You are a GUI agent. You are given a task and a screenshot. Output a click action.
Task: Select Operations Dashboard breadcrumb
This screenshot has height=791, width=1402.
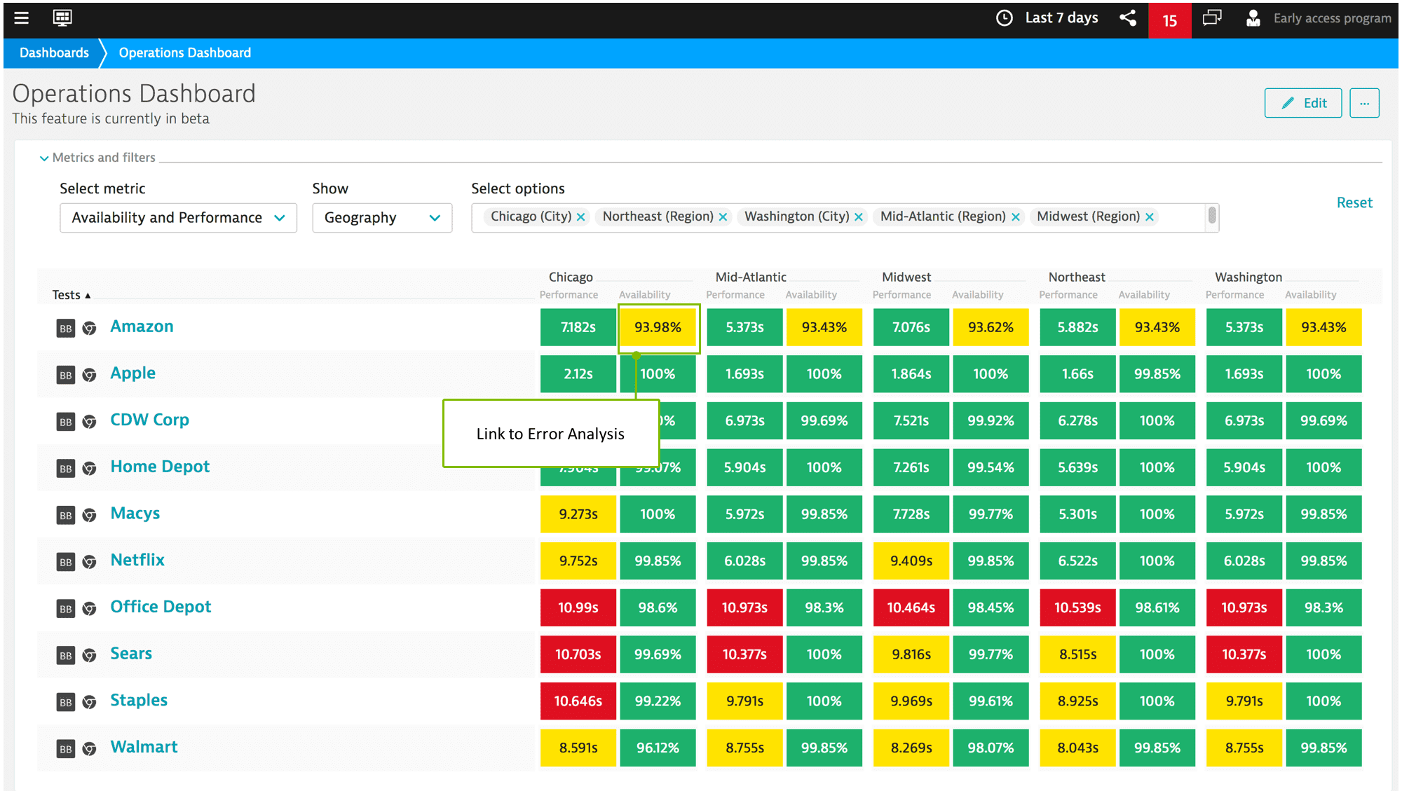185,53
